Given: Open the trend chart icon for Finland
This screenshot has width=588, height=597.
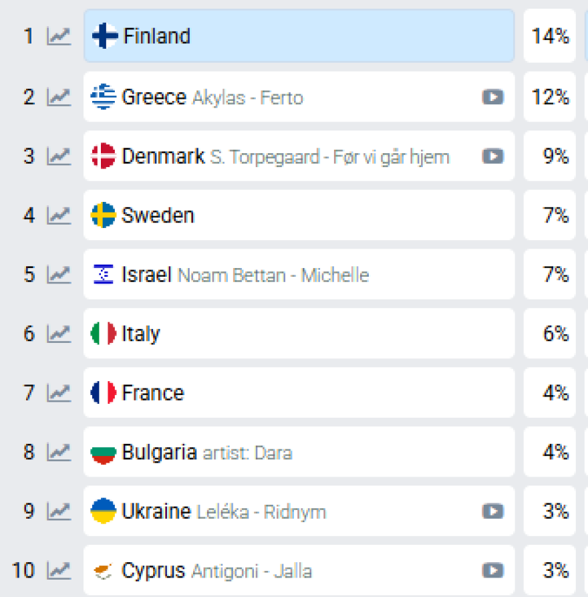Looking at the screenshot, I should click(59, 36).
